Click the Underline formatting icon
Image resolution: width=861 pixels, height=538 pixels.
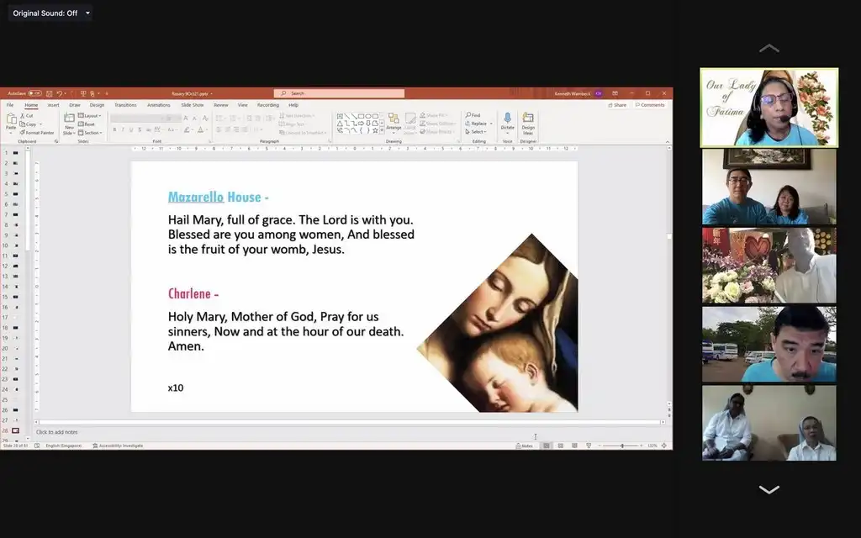coord(131,130)
